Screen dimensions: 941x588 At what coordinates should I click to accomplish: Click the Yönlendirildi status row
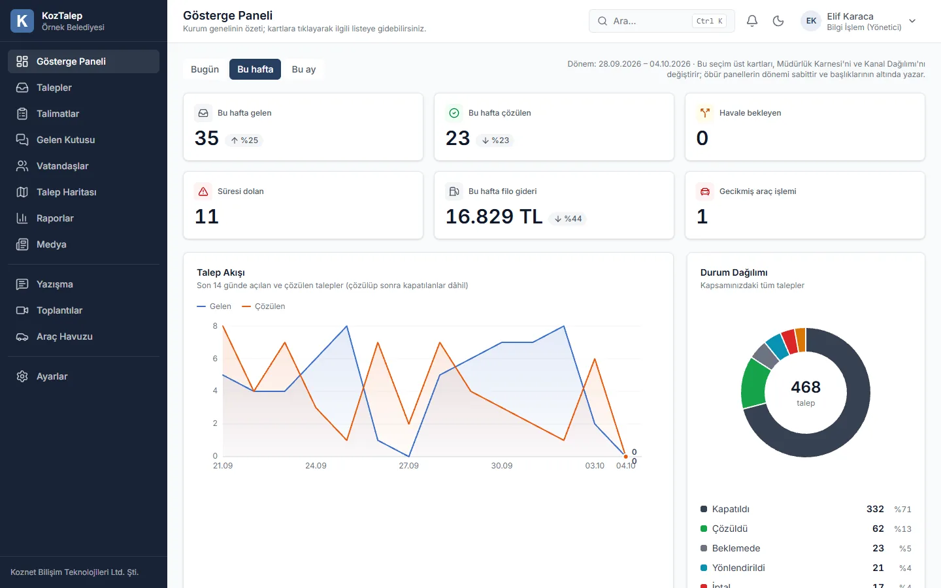806,568
